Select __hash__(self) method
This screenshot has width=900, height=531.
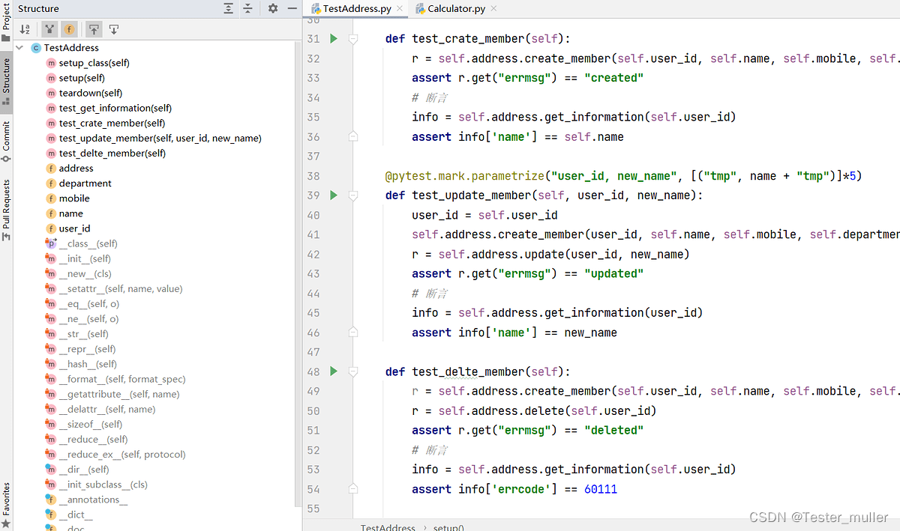(88, 363)
